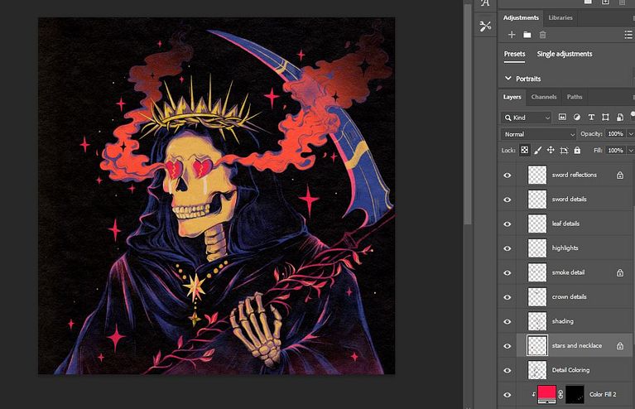Open the Libraries tab
635x409 pixels.
click(560, 17)
